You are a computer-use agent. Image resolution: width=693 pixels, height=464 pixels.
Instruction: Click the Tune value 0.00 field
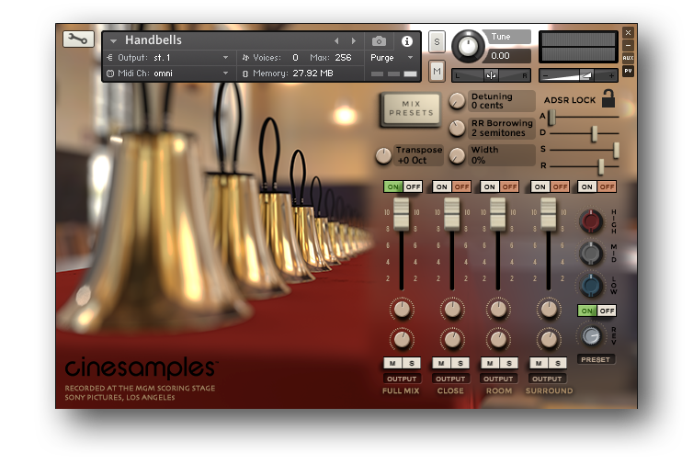point(506,56)
